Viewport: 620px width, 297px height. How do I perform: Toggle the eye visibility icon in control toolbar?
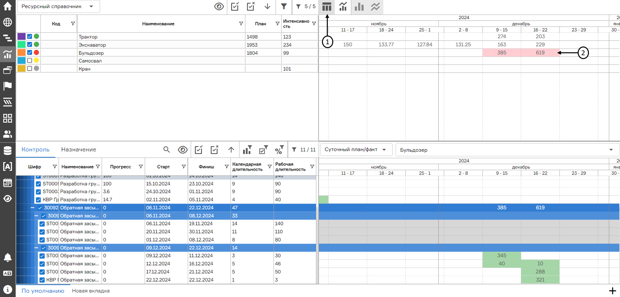pos(183,150)
